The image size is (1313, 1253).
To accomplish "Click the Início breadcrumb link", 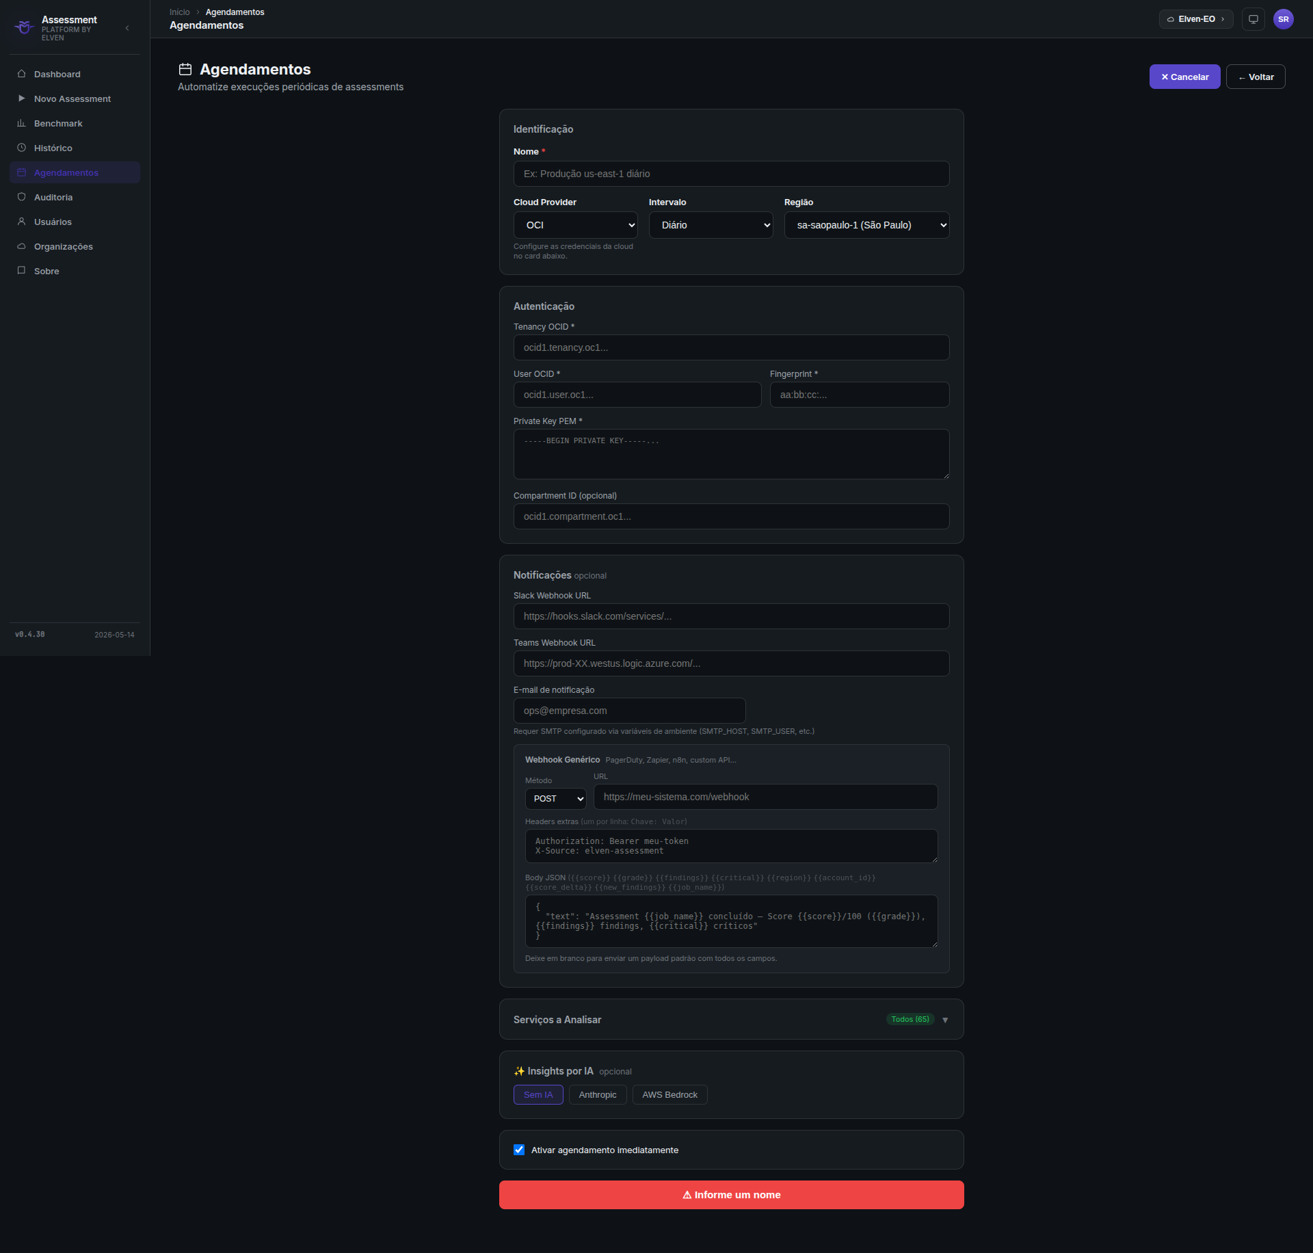I will [180, 12].
